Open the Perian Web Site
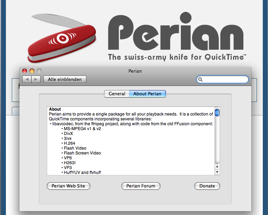The image size is (268, 215). (x=68, y=186)
